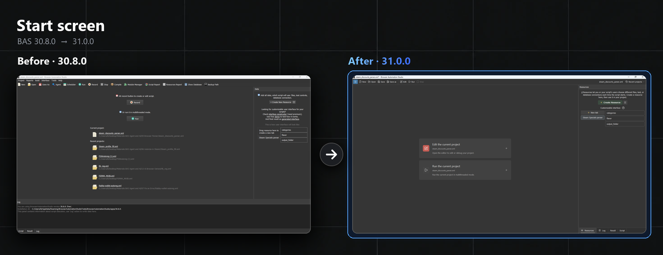Image resolution: width=663 pixels, height=255 pixels.
Task: Open Tools menu in Before window
Action: 54,81
